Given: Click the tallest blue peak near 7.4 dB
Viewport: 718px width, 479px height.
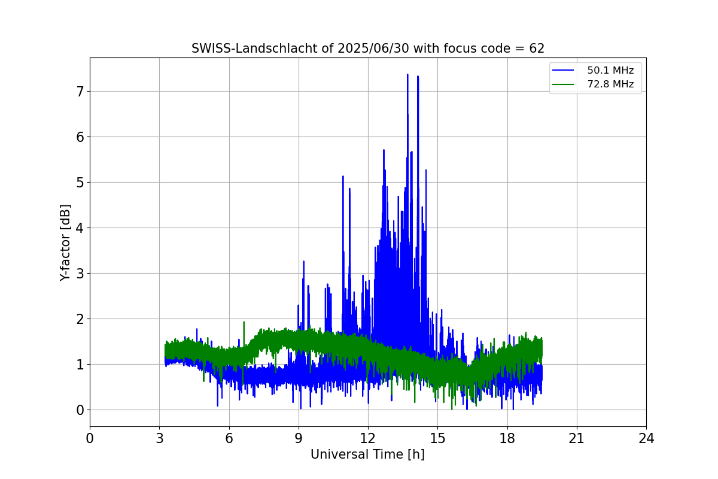Looking at the screenshot, I should tap(407, 75).
